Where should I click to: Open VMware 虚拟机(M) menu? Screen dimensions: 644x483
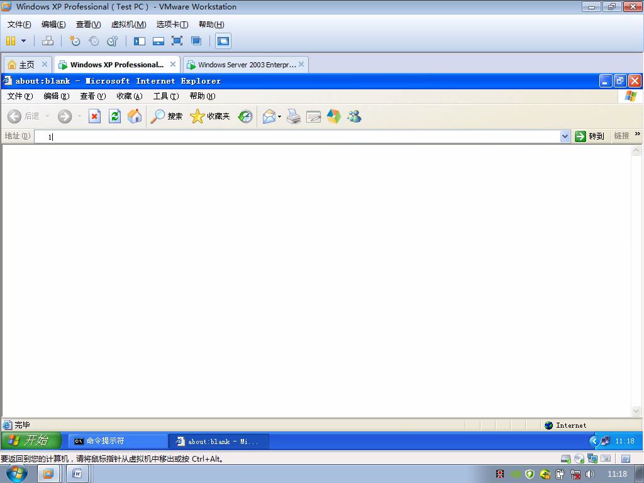tap(128, 25)
